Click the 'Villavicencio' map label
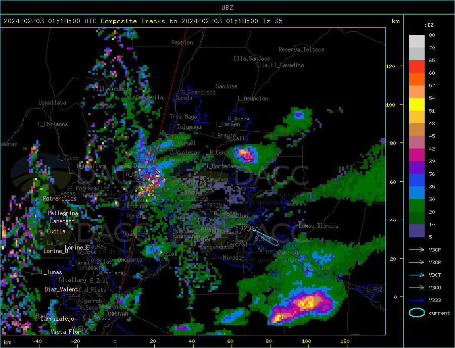 [x=112, y=89]
